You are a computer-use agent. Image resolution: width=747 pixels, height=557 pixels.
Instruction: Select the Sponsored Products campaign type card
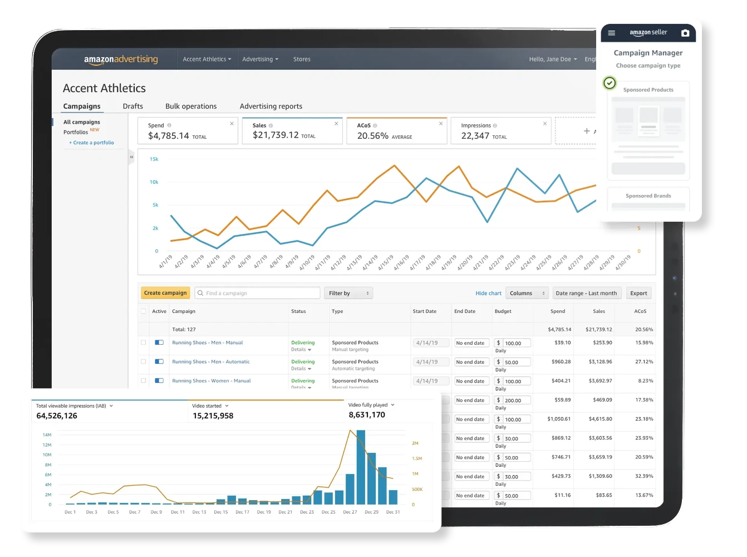click(x=648, y=131)
